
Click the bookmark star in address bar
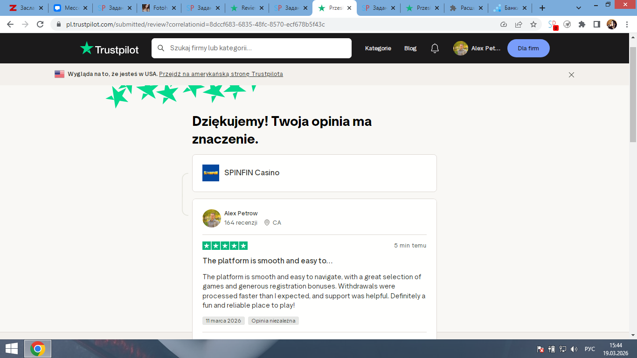[x=533, y=24]
